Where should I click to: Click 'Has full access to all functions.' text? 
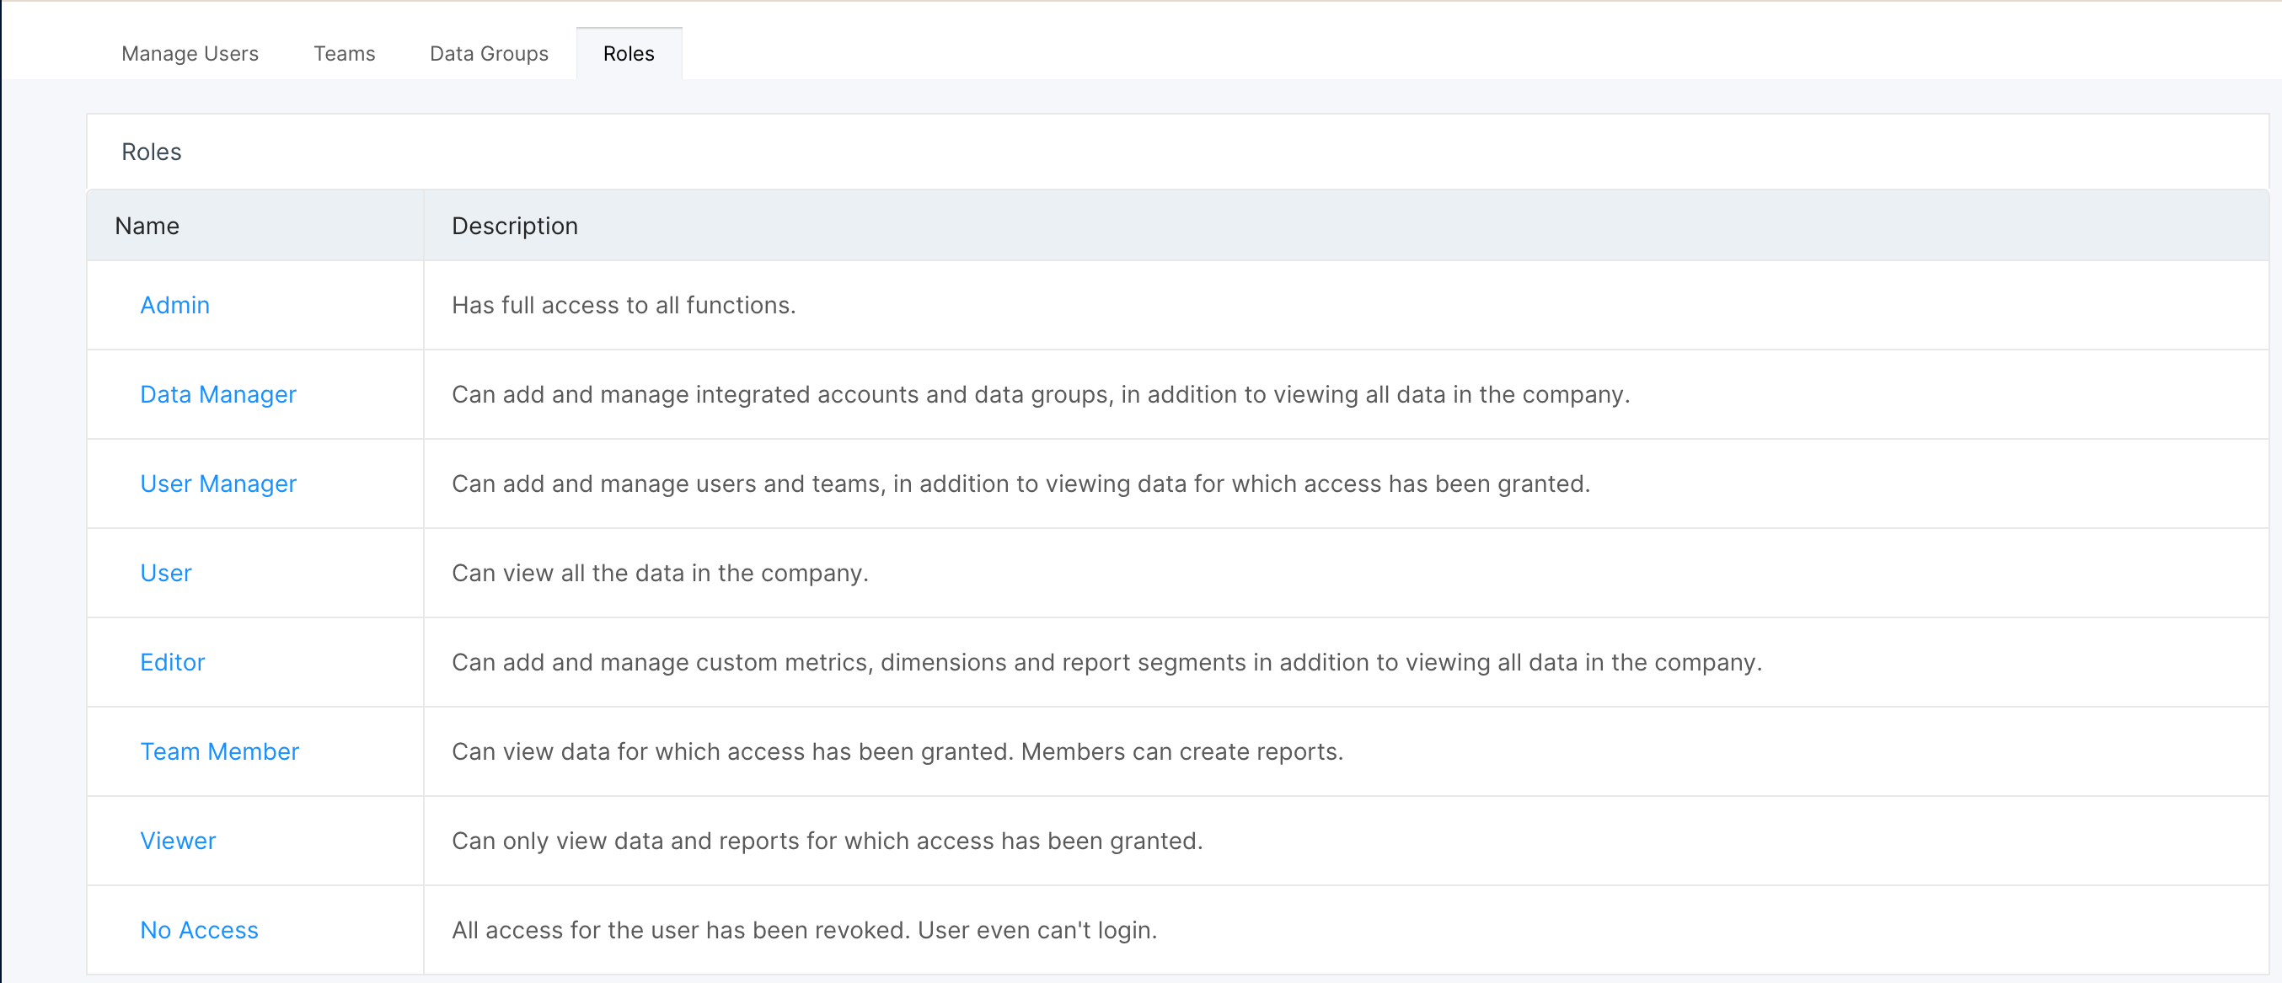point(624,306)
